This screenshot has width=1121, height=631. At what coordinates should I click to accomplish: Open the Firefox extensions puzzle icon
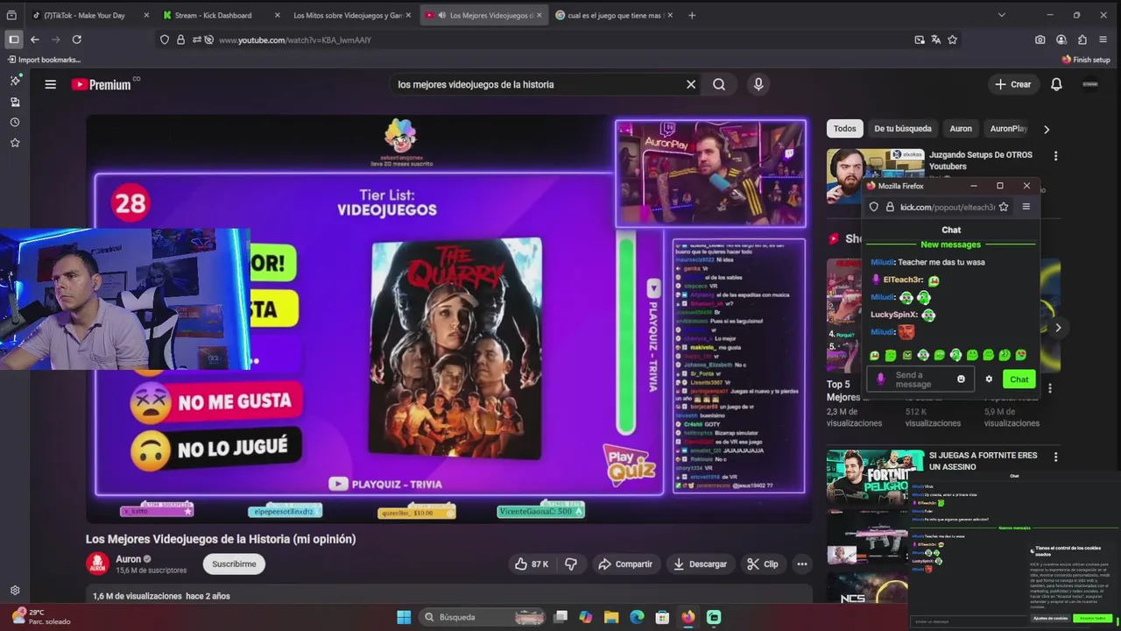coord(1082,39)
